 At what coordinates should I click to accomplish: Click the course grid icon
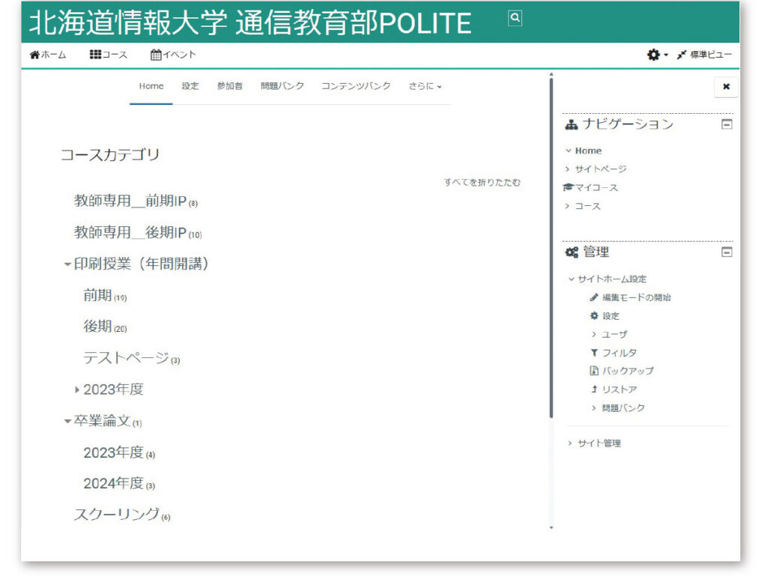(x=95, y=54)
